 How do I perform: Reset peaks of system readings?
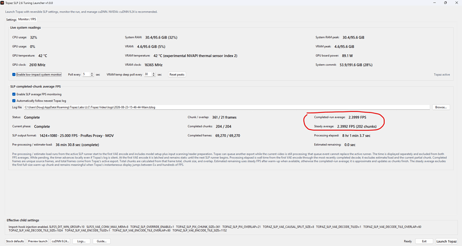point(177,74)
